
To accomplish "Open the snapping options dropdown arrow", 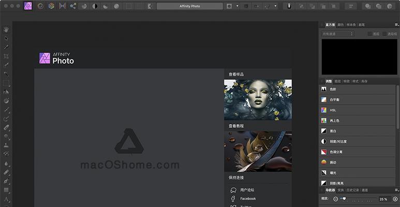I will coord(275,6).
